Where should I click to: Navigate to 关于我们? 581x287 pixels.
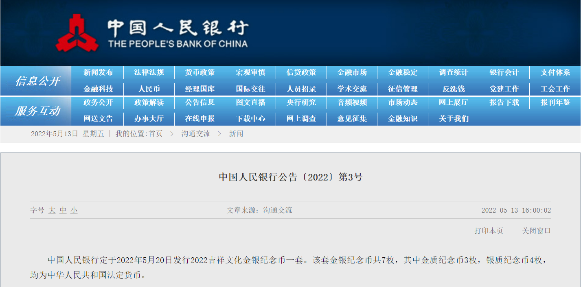pyautogui.click(x=454, y=119)
